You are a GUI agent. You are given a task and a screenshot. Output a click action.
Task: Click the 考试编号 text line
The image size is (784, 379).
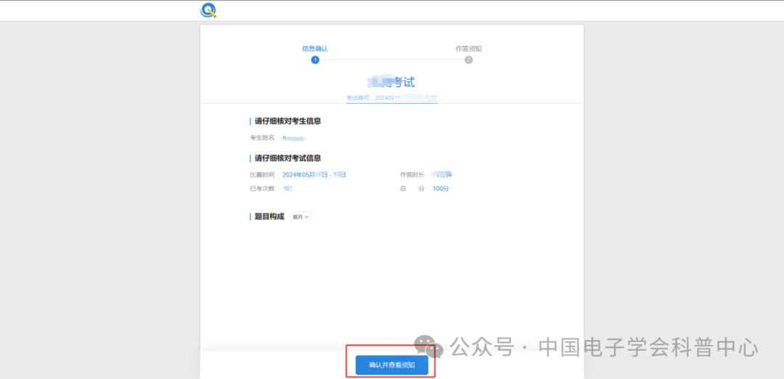pyautogui.click(x=392, y=99)
